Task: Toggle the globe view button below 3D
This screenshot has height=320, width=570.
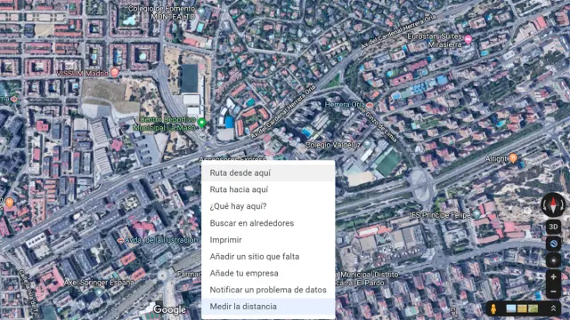Action: coord(553,244)
